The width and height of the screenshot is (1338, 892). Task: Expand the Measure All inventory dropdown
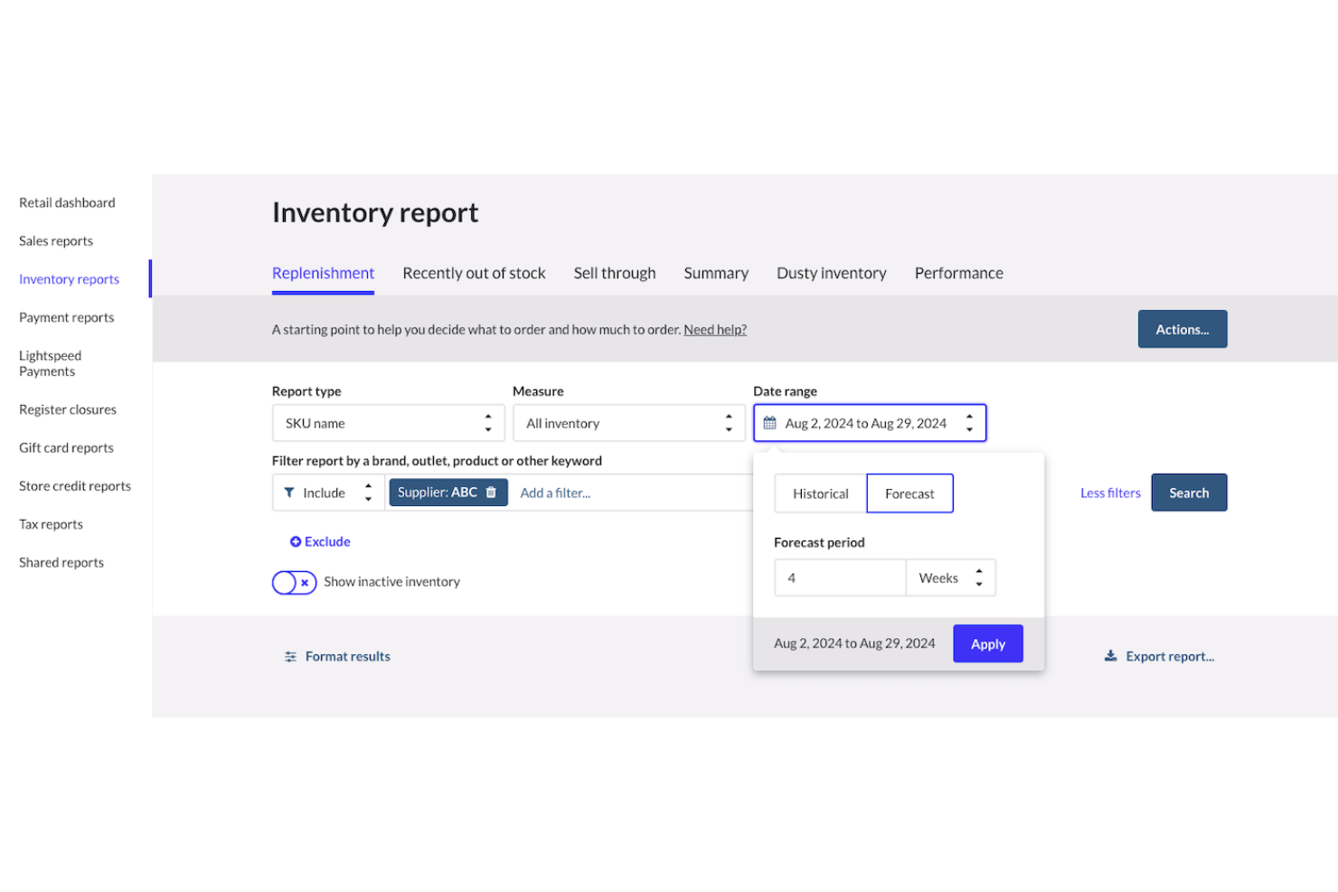point(628,423)
